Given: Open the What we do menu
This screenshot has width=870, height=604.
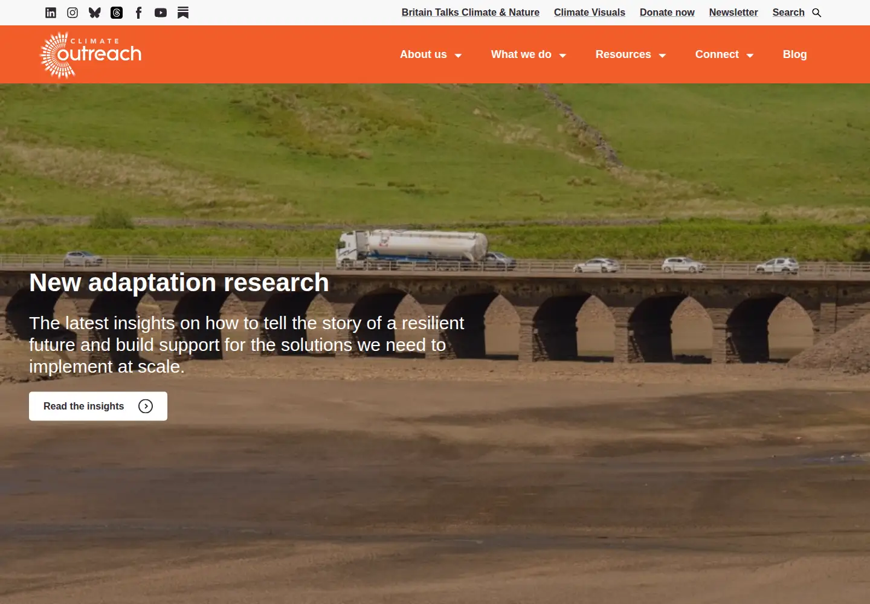Looking at the screenshot, I should (x=521, y=54).
